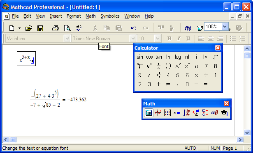Open Boolean toolbar in Math palette
253x153 pixels.
pos(196,113)
